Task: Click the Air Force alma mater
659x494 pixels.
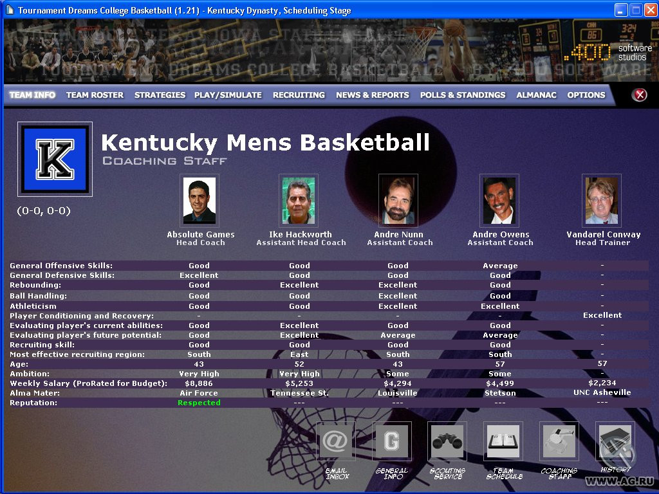Action: 199,393
